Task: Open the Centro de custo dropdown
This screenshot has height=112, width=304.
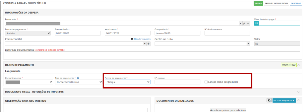Action: [x=202, y=44]
